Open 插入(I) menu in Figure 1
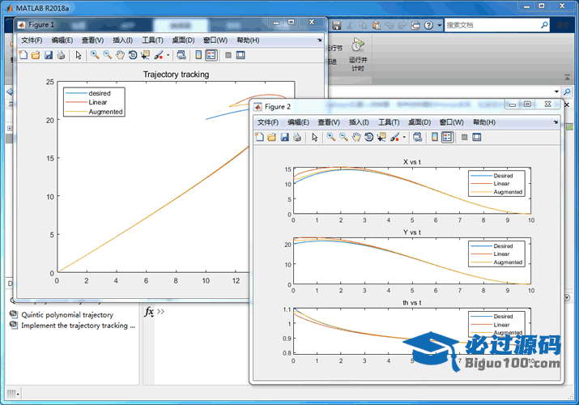This screenshot has width=579, height=405. [123, 40]
